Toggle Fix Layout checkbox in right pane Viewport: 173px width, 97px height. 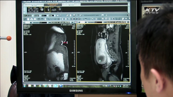[x=88, y=22]
